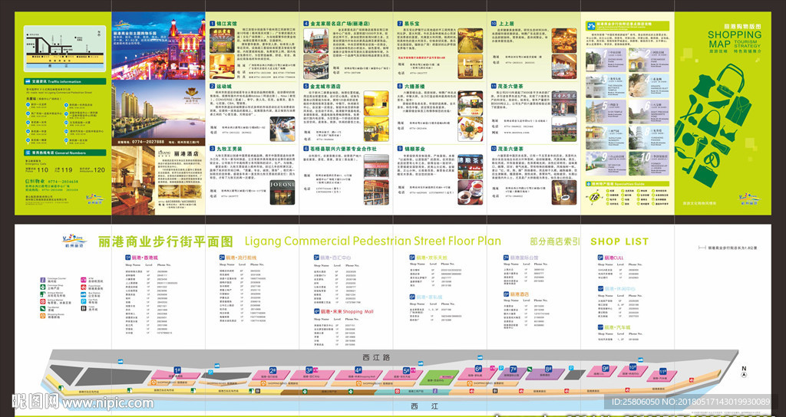Viewport: 786px width, 417px height.
Task: Click attraction card 10 in the tourism list
Action: click(x=649, y=164)
